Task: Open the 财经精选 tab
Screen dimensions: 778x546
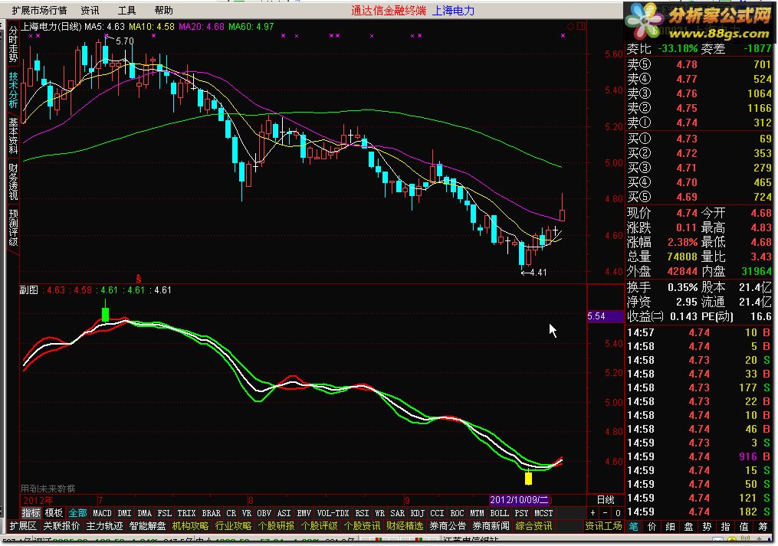Action: pos(405,526)
